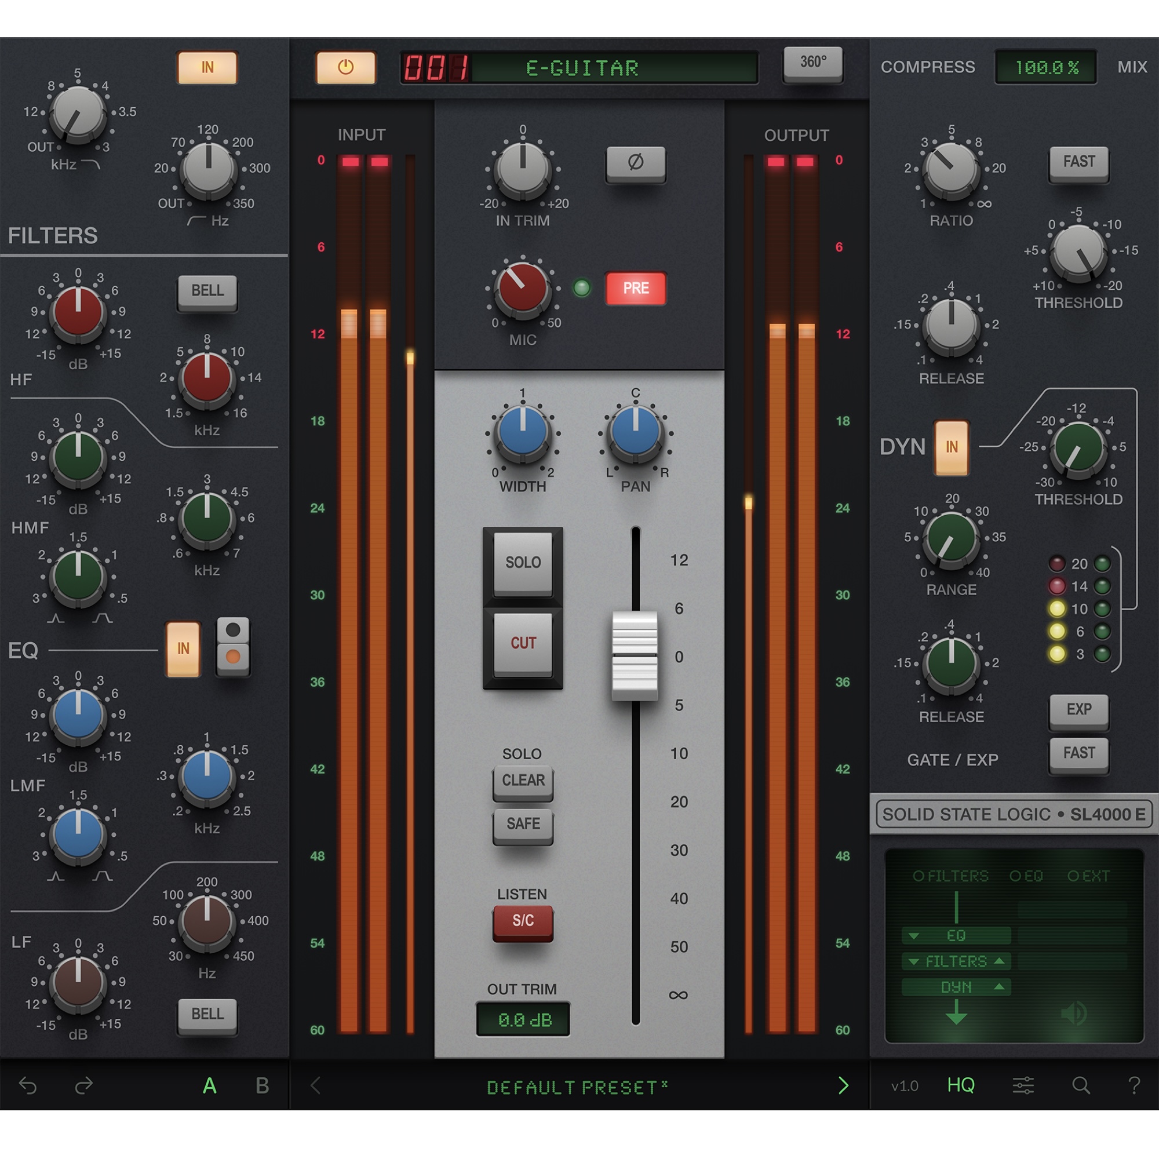
Task: Switch to setting B
Action: click(261, 1087)
